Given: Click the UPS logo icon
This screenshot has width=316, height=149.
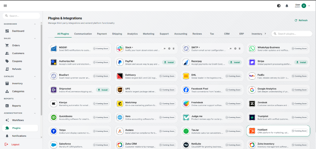Looking at the screenshot, I should tap(120, 90).
